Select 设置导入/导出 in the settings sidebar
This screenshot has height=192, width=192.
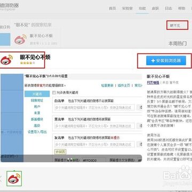[x=37, y=132]
